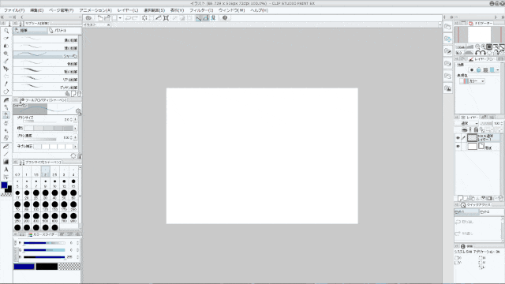Click the Undo arrow icon
Image resolution: width=505 pixels, height=284 pixels.
(128, 18)
